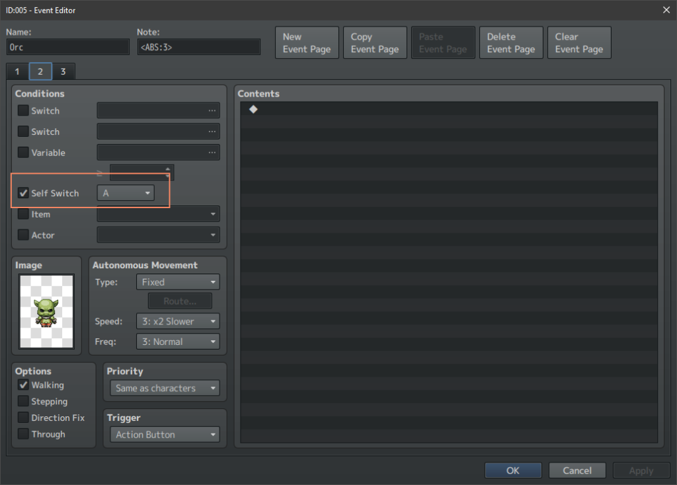
Task: Uncheck the Self Switch condition
Action: [23, 193]
